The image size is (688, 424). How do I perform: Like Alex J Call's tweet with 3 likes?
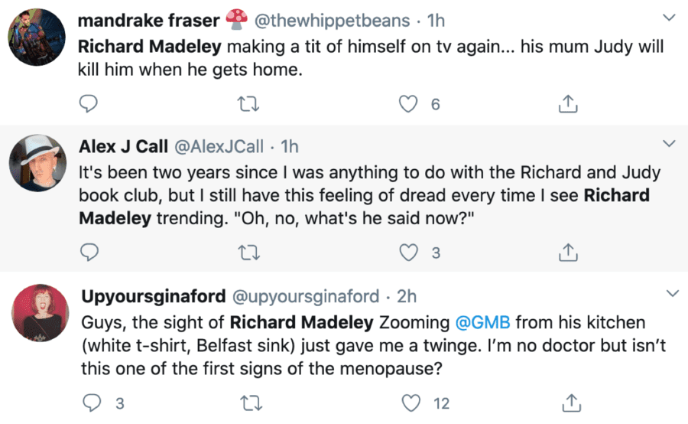point(411,252)
